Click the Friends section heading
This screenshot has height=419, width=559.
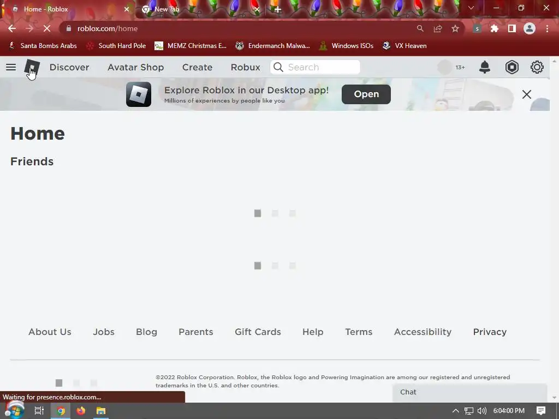[32, 161]
